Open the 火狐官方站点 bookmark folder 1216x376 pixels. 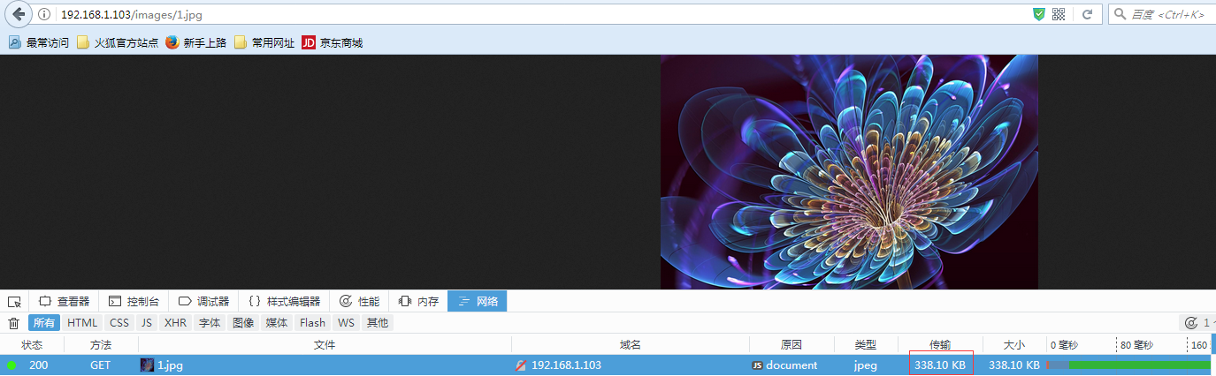tap(118, 42)
